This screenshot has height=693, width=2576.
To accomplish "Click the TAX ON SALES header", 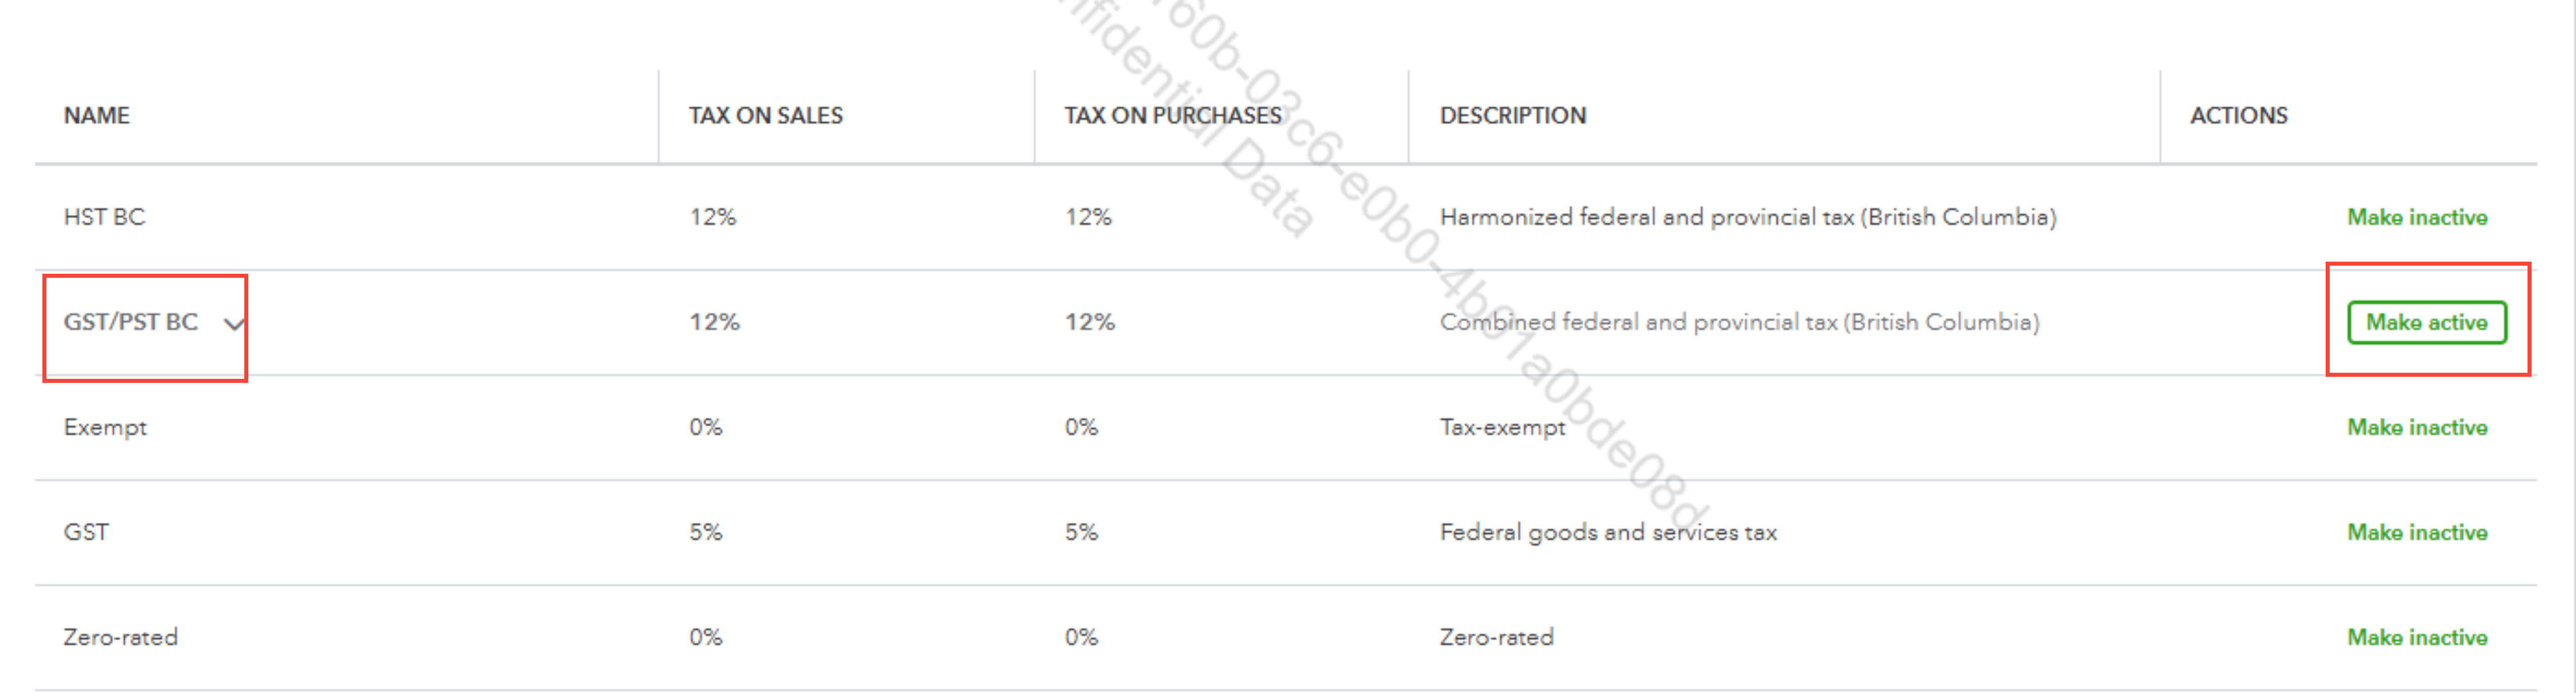I will 765,115.
